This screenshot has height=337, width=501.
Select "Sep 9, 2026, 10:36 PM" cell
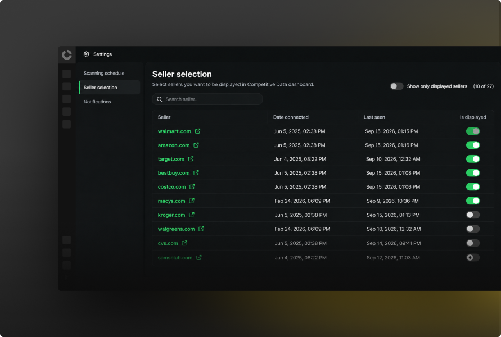[x=392, y=201]
